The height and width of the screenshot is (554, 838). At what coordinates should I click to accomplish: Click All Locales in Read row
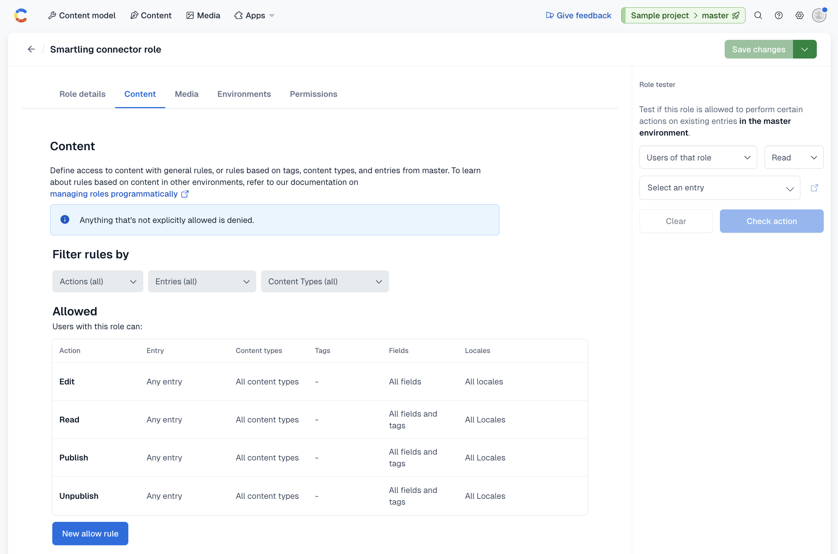(485, 420)
